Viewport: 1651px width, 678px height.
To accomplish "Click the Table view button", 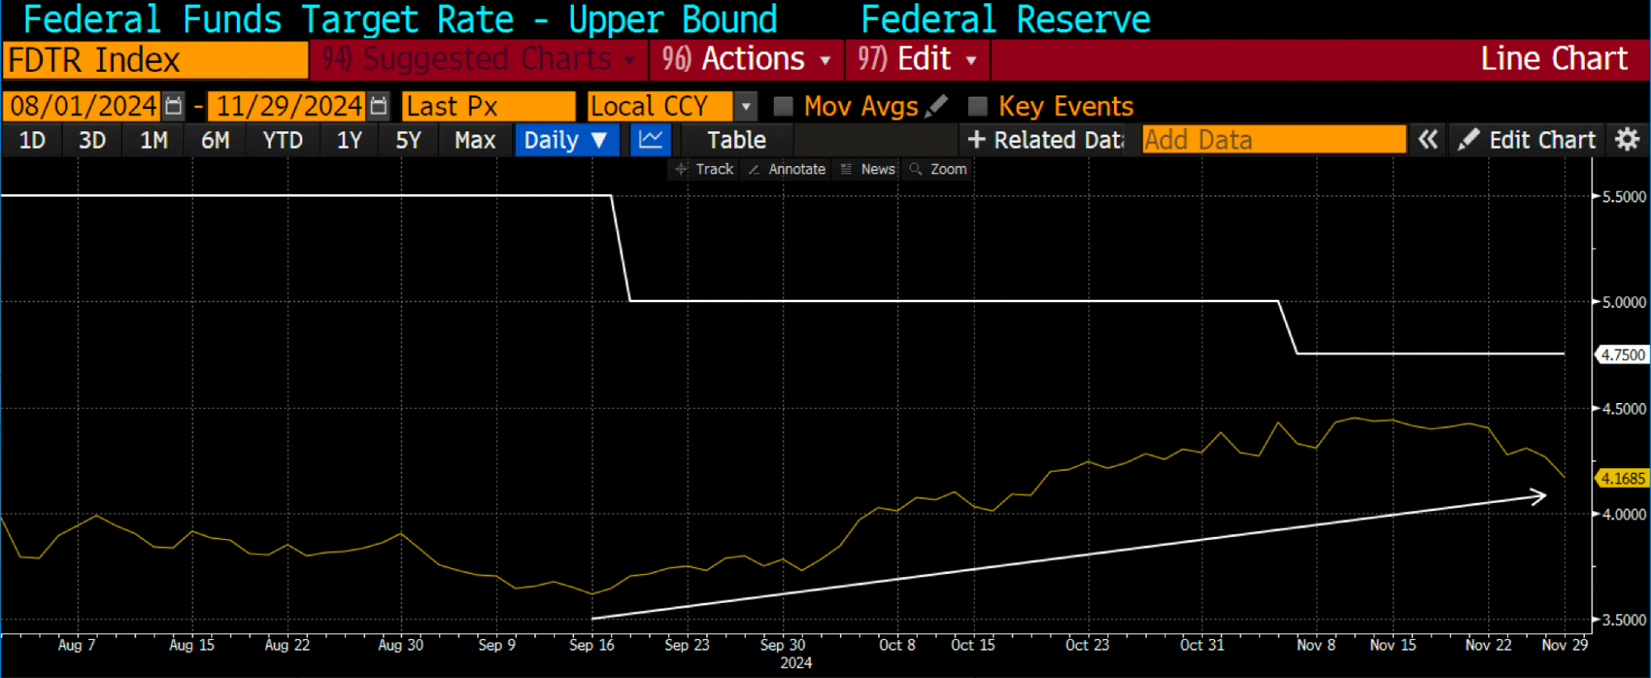I will pos(737,140).
